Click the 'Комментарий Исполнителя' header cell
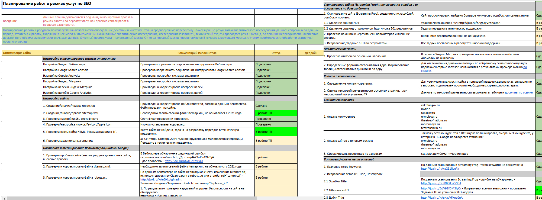Image resolution: width=542 pixels, height=200 pixels. (x=197, y=53)
